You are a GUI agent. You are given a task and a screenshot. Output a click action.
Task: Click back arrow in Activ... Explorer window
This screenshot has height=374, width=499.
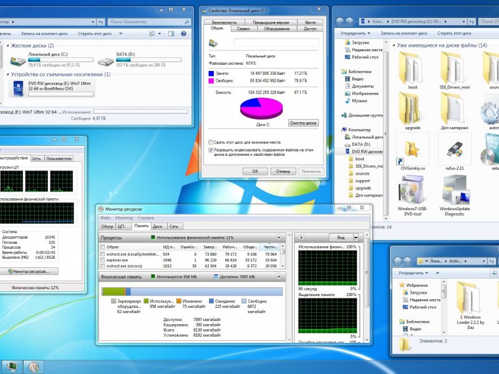click(x=397, y=261)
